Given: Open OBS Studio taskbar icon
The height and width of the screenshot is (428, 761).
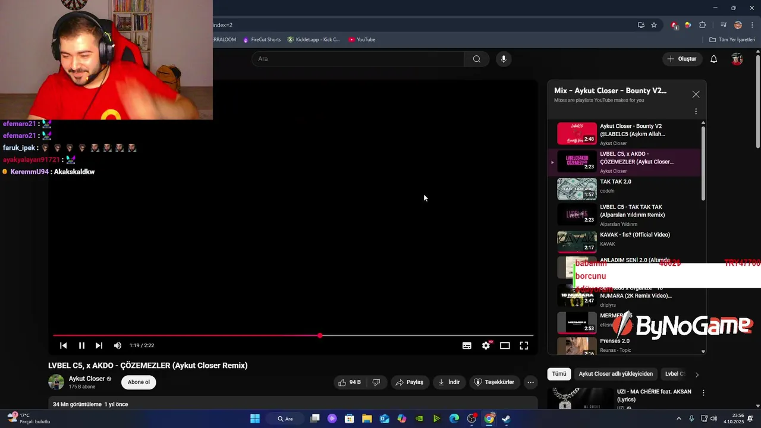Looking at the screenshot, I should coord(471,418).
